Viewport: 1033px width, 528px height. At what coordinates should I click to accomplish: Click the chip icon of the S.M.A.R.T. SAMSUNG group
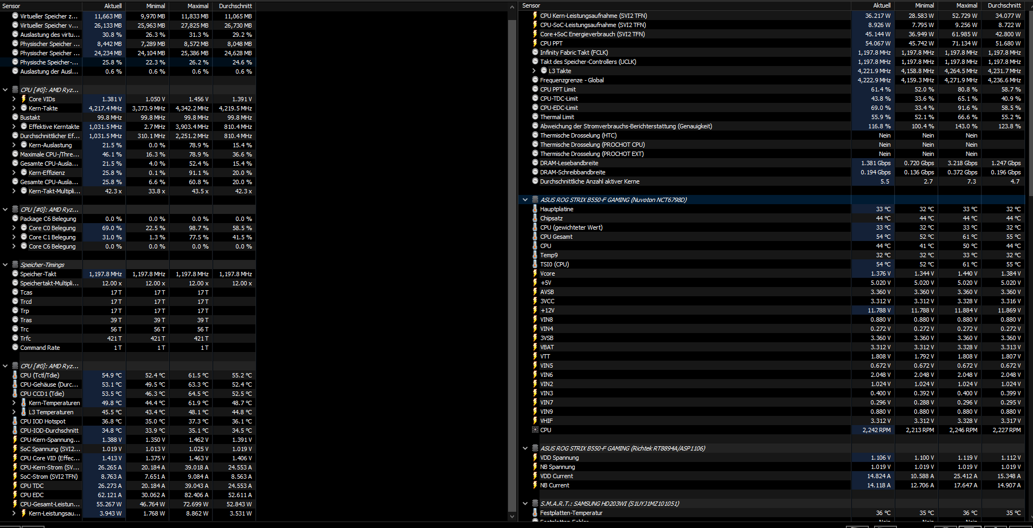(x=535, y=504)
